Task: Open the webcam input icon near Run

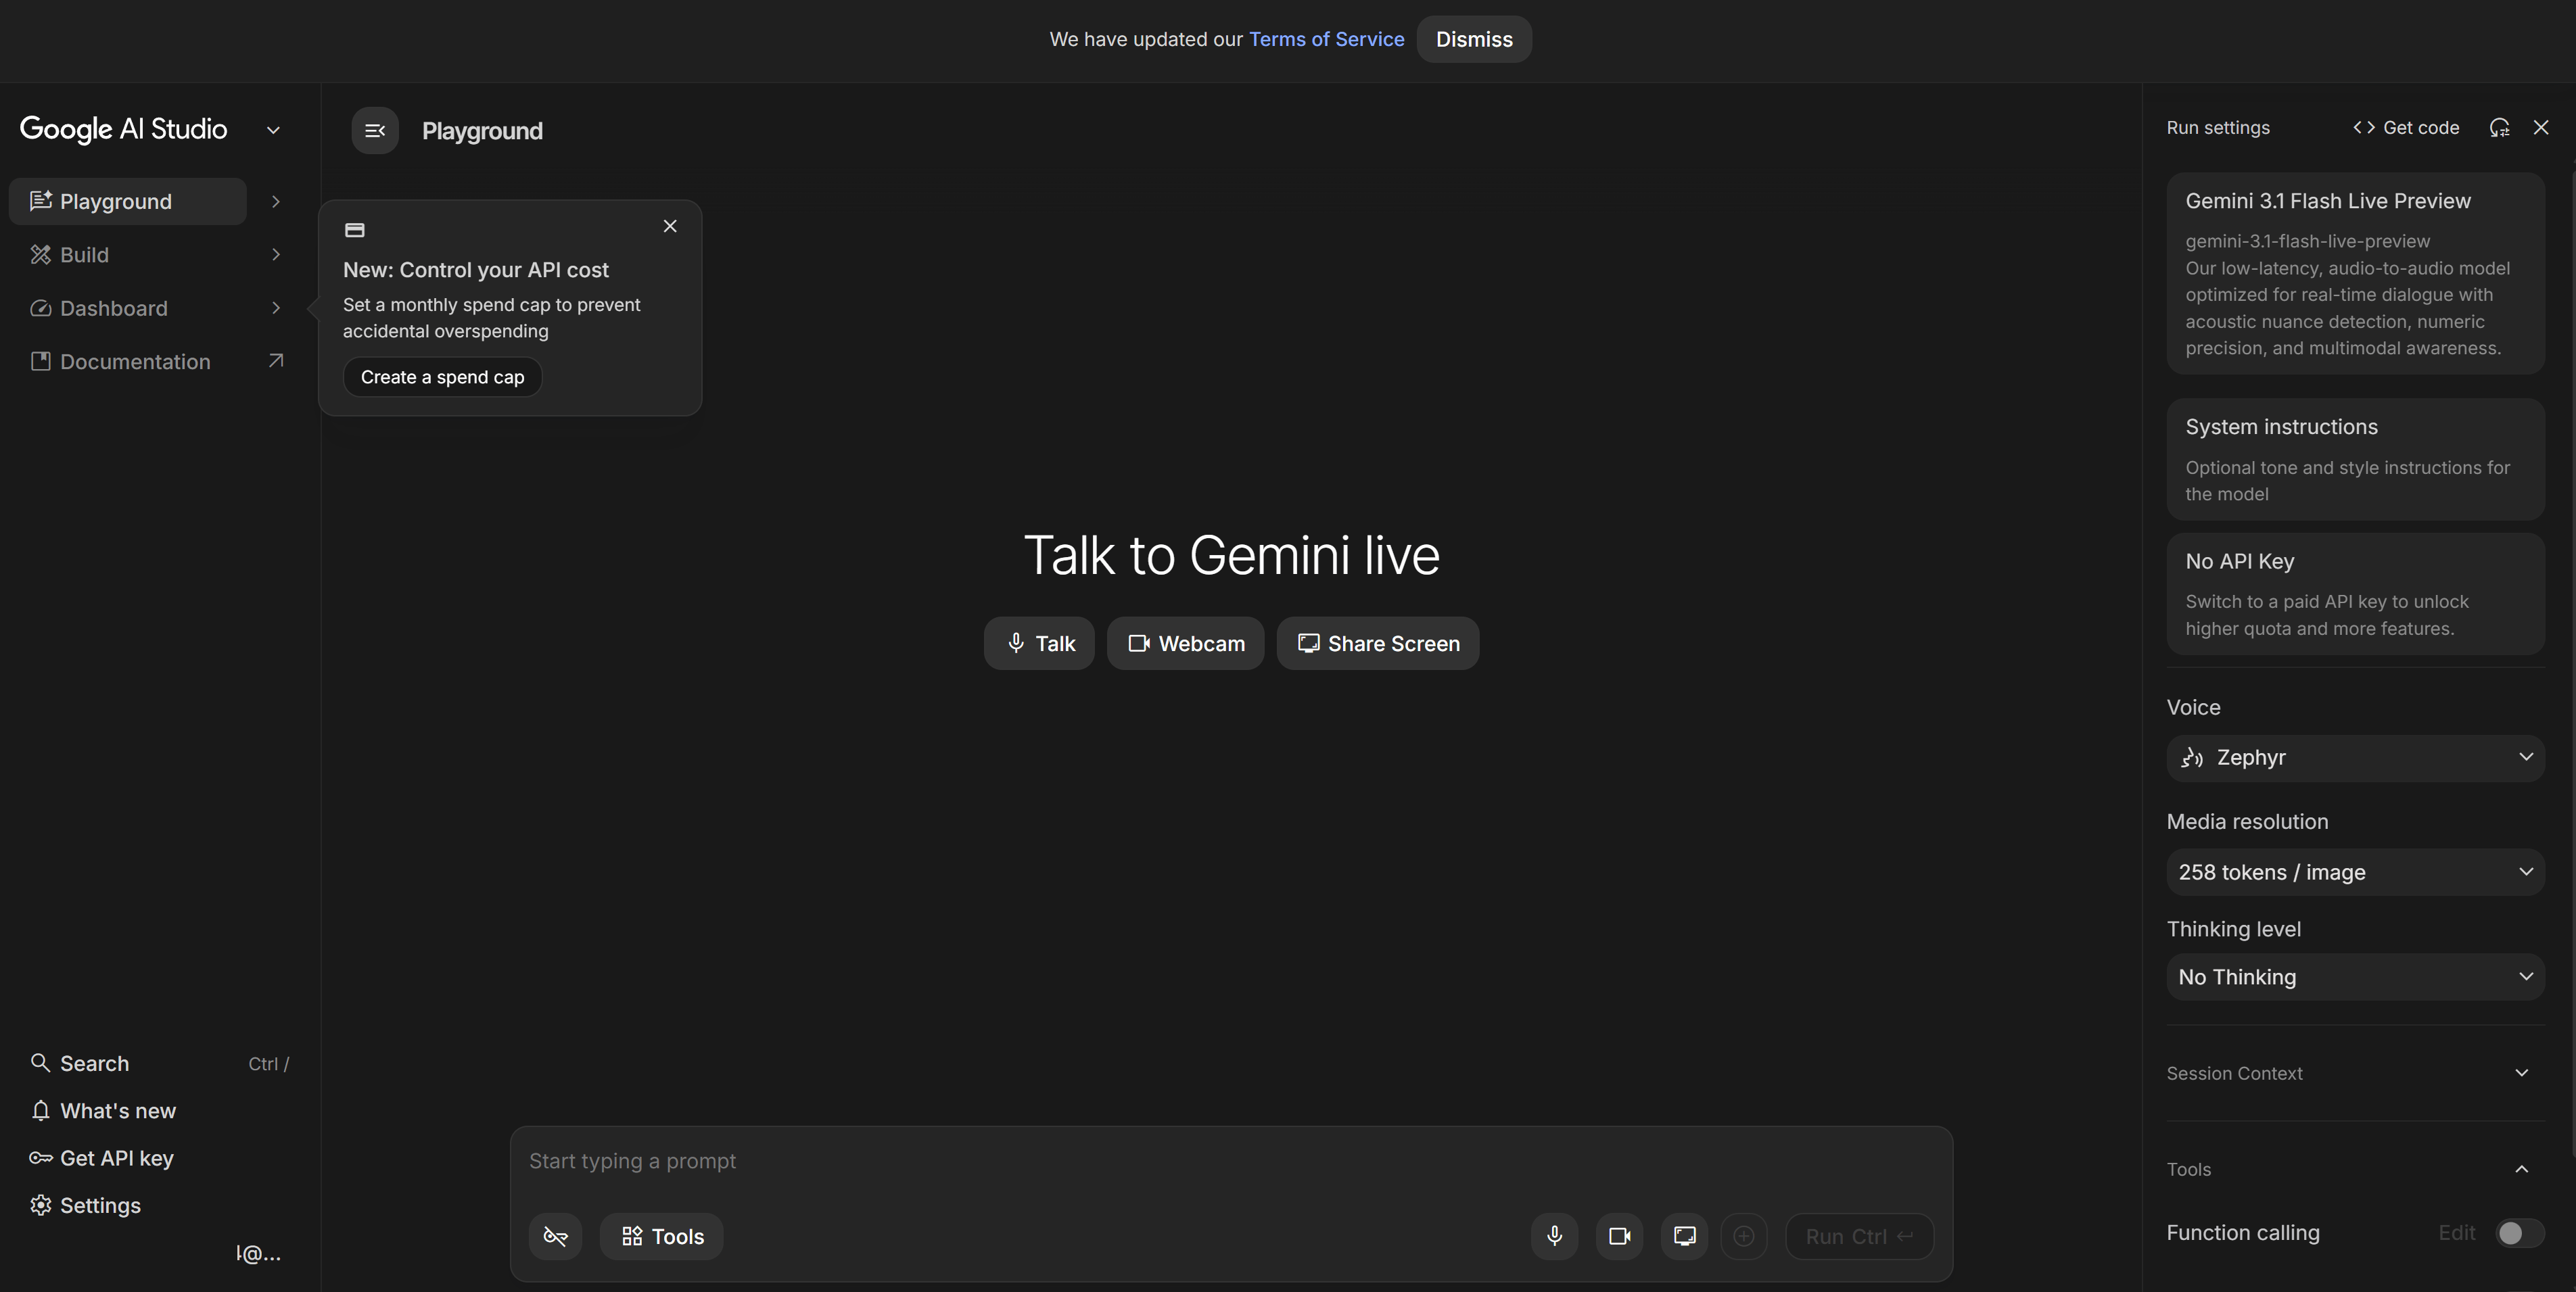Action: click(x=1619, y=1236)
